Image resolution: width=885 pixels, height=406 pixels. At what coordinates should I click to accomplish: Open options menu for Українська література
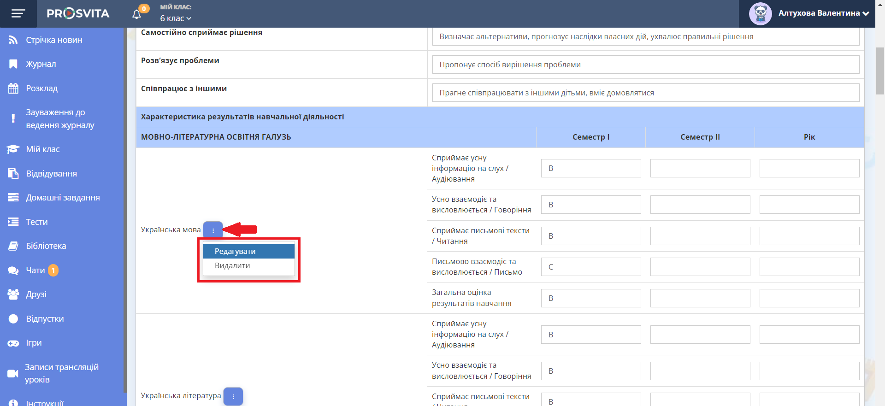click(x=233, y=396)
